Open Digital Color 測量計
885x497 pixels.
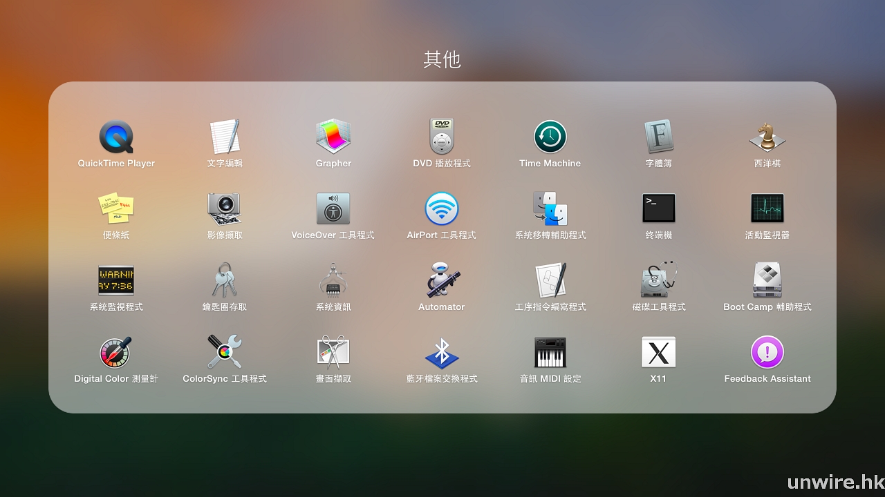point(116,353)
